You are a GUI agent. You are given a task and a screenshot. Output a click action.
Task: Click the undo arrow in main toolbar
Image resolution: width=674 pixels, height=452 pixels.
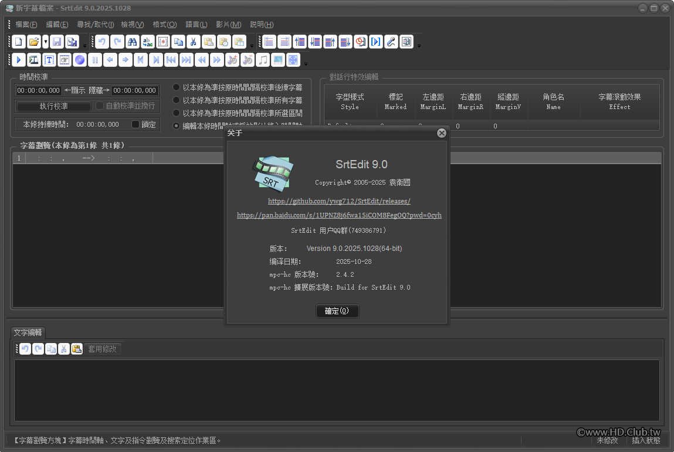pos(102,42)
